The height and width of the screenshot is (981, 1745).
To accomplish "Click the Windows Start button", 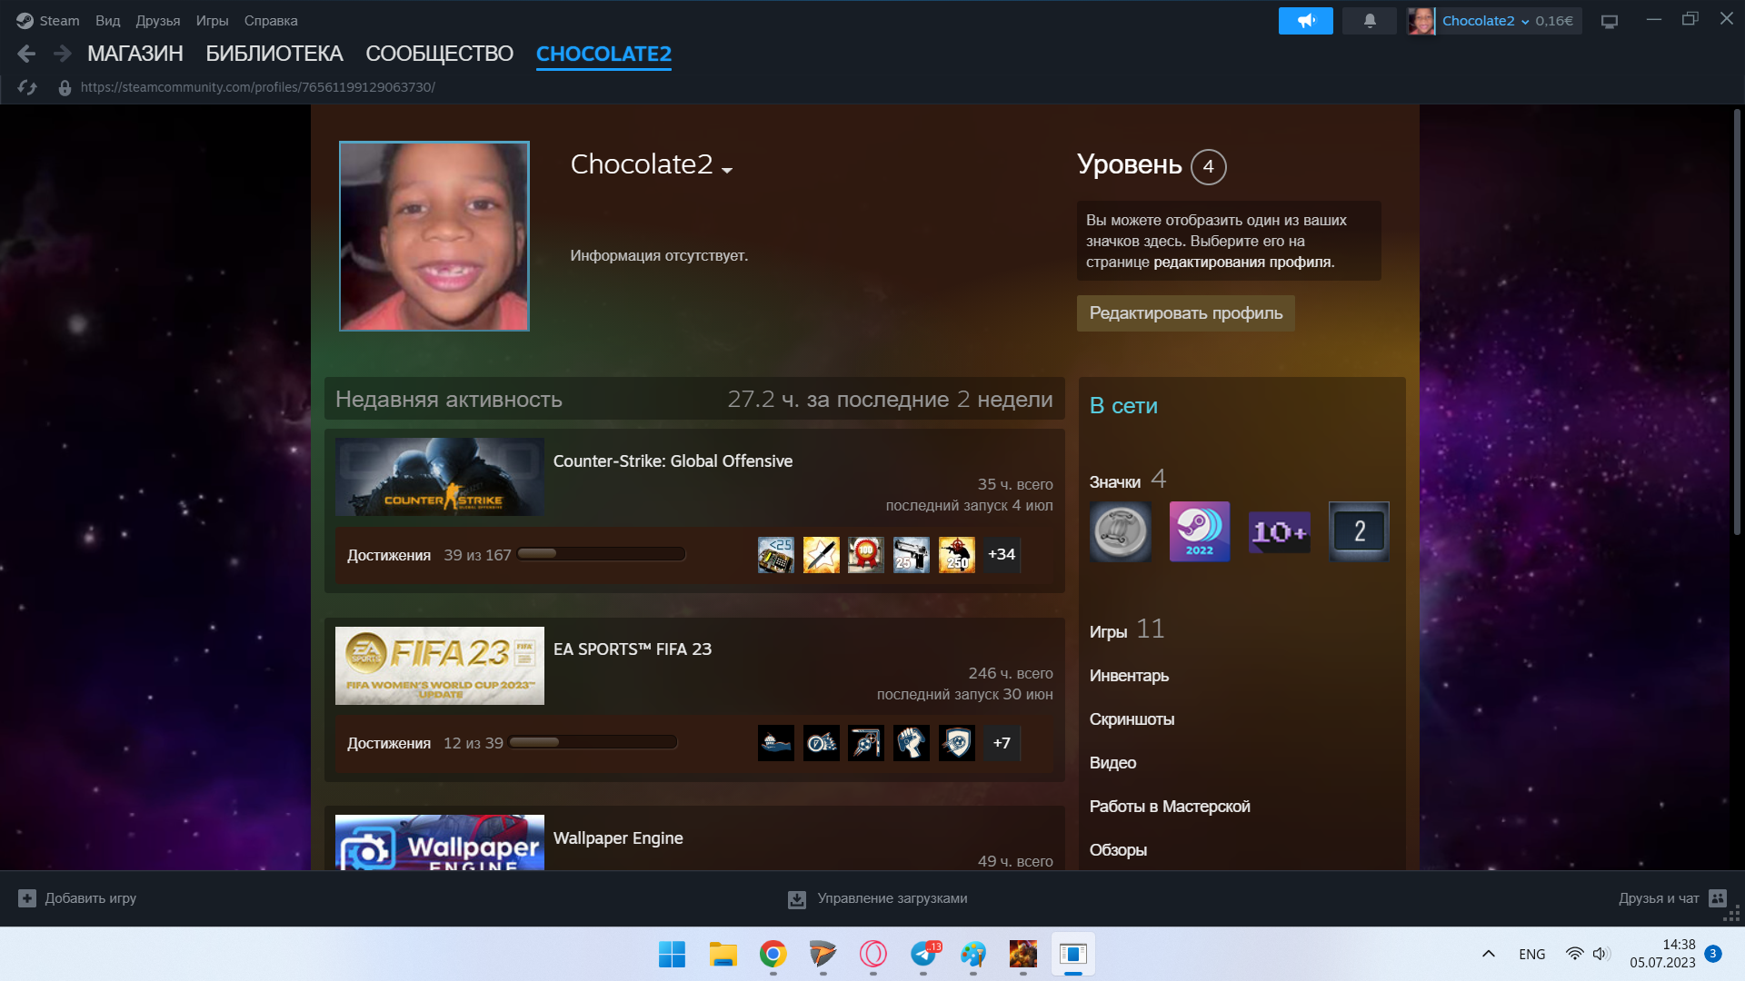I will tap(673, 954).
